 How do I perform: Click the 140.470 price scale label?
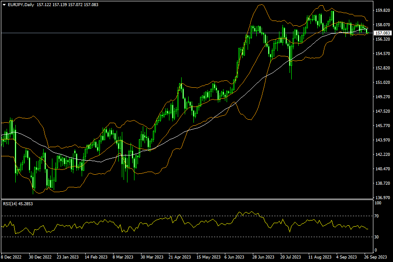tap(383, 169)
